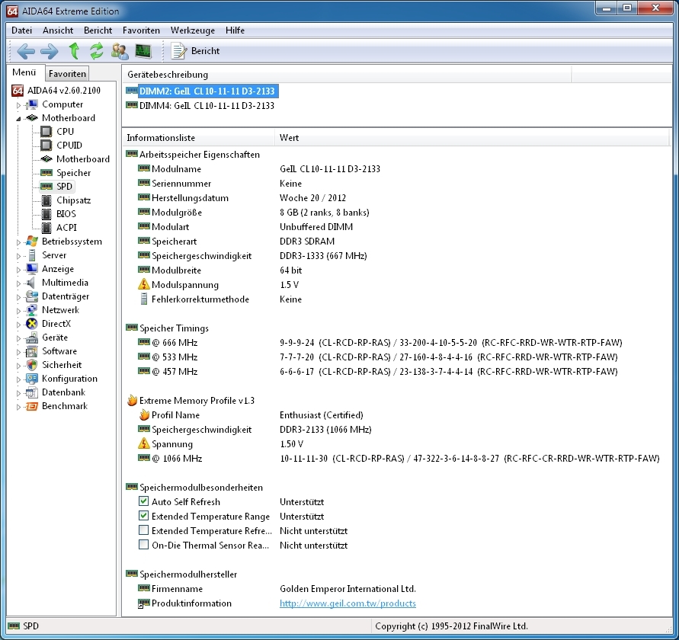
Task: Click the green Refresh toolbar icon
Action: [97, 51]
